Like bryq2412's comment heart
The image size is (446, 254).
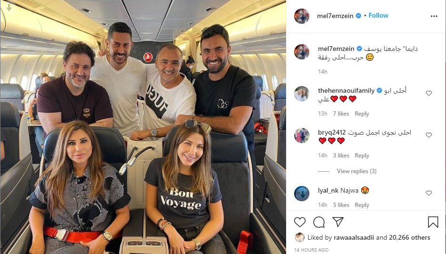pos(429,135)
